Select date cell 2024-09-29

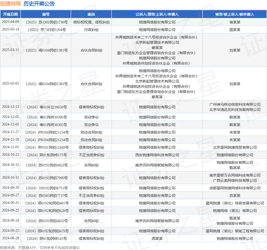10,188
